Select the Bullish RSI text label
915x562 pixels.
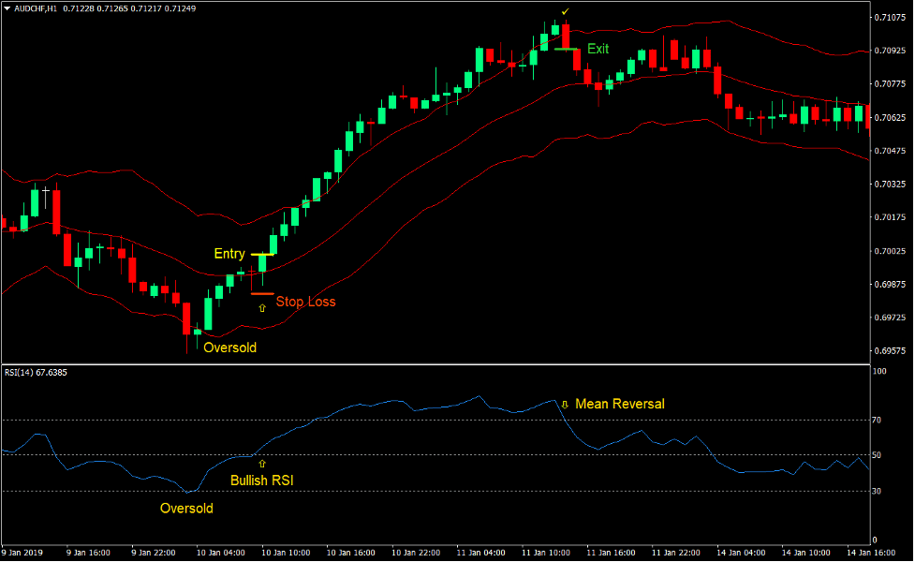(x=263, y=481)
